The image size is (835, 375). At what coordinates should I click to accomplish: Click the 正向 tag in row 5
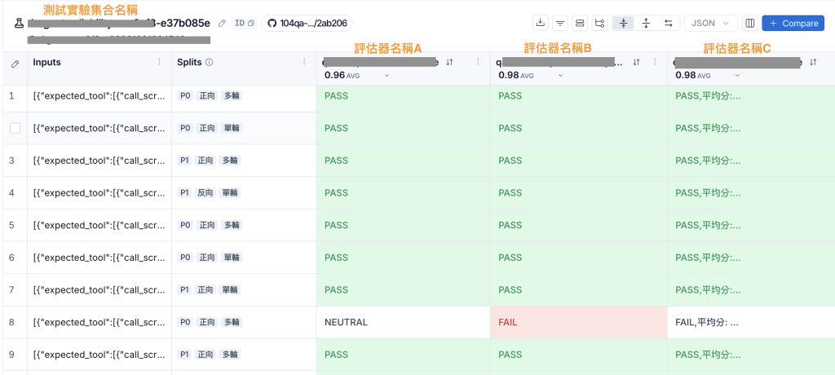[x=207, y=225]
